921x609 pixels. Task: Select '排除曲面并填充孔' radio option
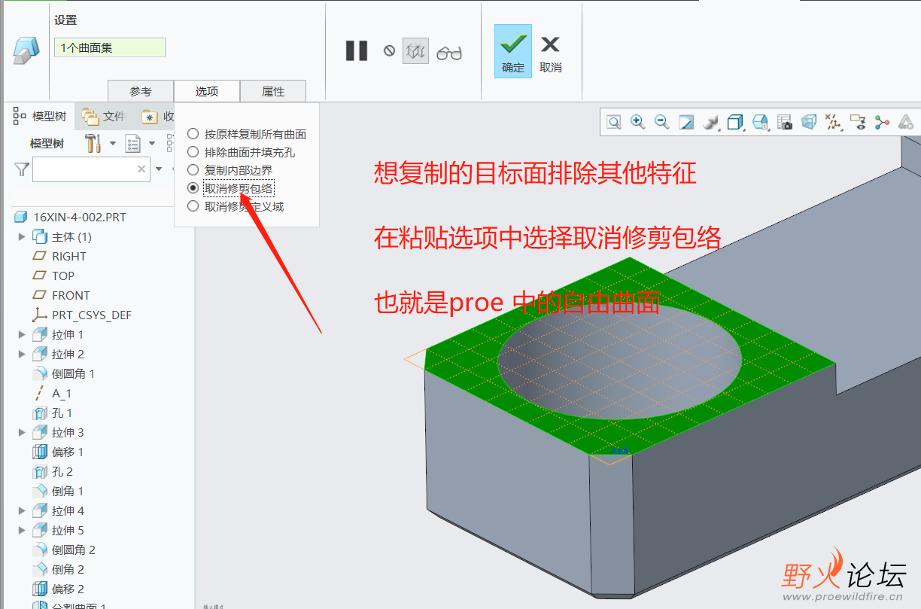click(x=193, y=152)
